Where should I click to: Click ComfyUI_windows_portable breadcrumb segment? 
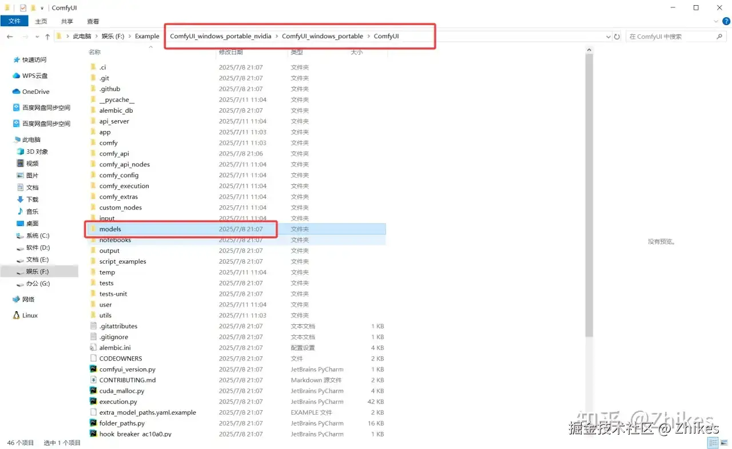click(x=323, y=36)
